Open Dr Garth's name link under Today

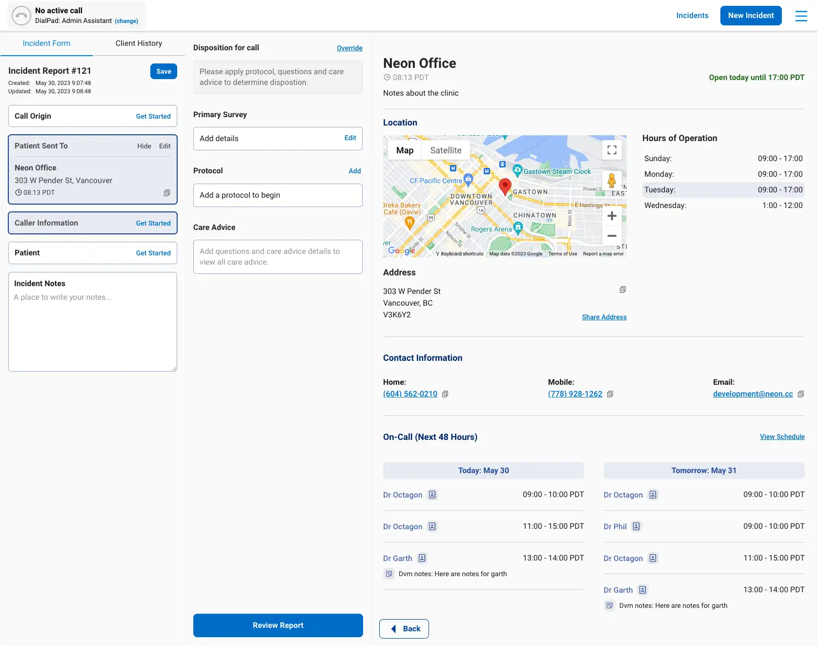pyautogui.click(x=397, y=559)
